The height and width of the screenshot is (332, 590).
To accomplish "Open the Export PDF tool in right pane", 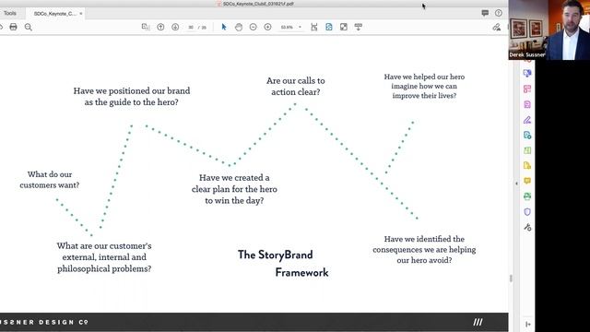I will click(527, 73).
